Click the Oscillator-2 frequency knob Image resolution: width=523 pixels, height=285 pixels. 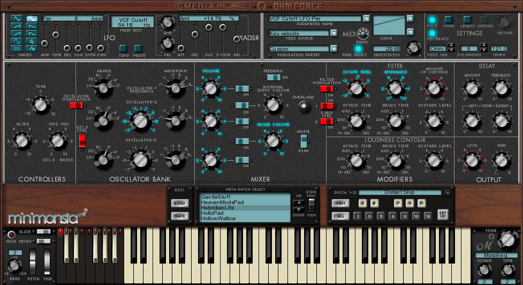140,122
